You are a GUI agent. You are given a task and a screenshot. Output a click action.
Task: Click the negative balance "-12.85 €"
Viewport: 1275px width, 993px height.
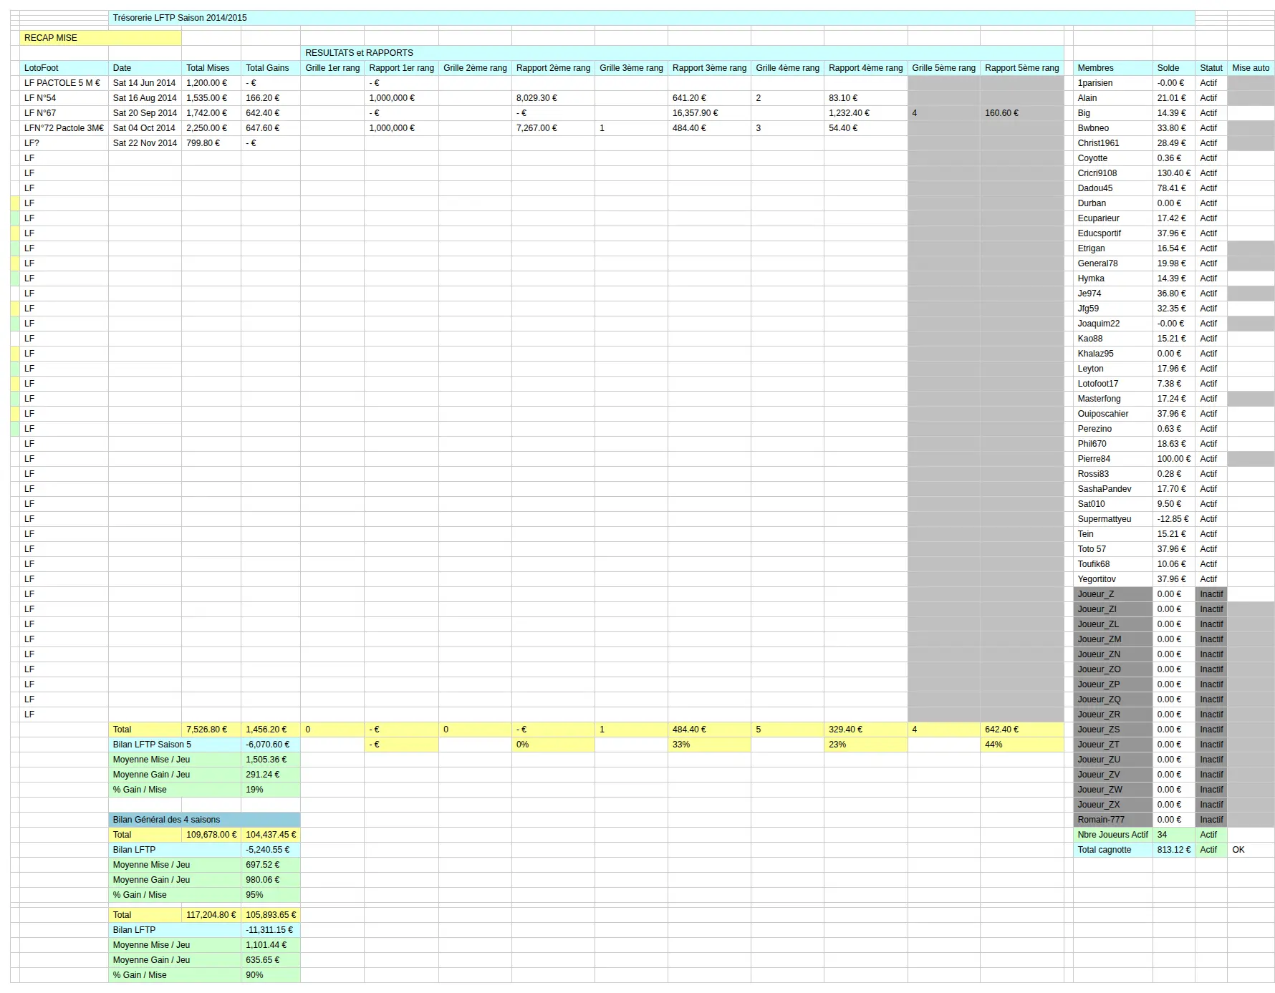pos(1174,519)
